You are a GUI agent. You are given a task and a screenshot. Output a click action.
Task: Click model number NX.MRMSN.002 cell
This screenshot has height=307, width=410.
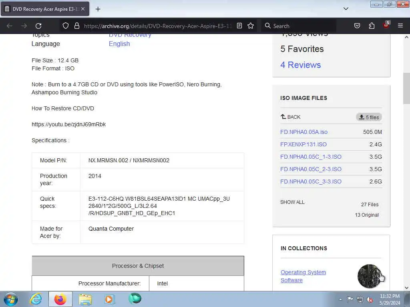[x=162, y=160]
